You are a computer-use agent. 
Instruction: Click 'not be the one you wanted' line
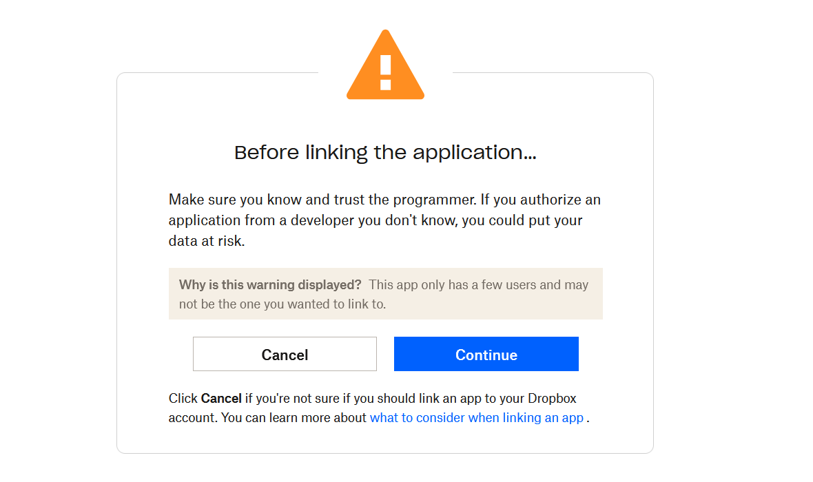282,304
